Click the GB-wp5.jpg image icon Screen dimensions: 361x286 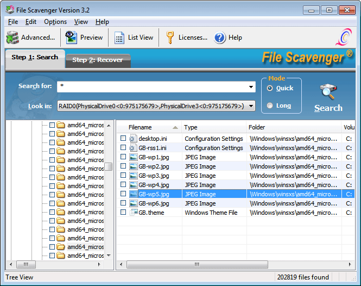coord(133,194)
